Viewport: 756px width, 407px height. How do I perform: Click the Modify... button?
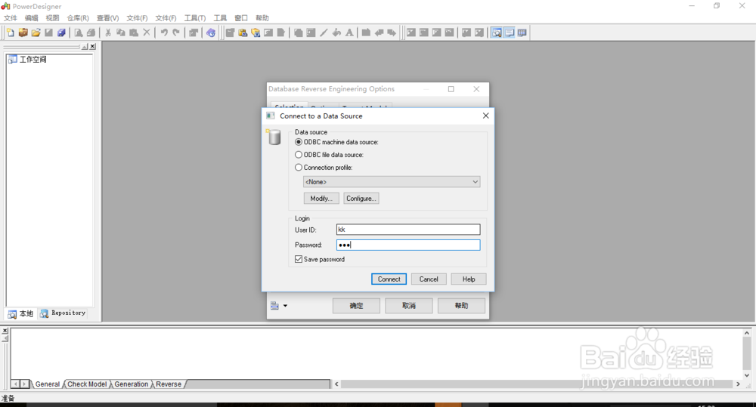(321, 198)
